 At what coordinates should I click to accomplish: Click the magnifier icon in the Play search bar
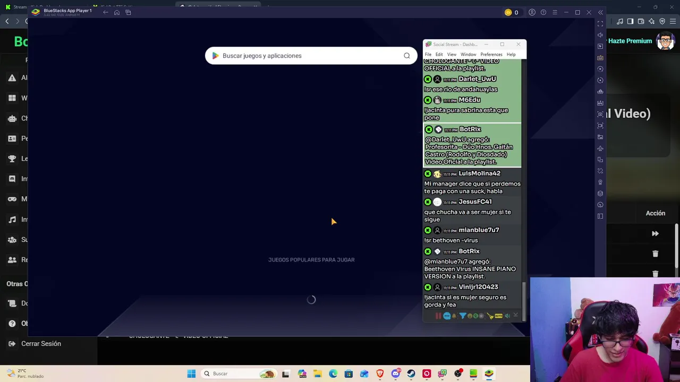point(406,56)
